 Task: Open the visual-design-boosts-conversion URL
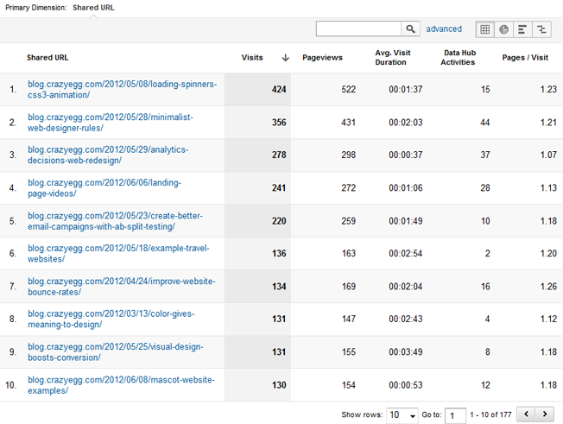pos(115,351)
